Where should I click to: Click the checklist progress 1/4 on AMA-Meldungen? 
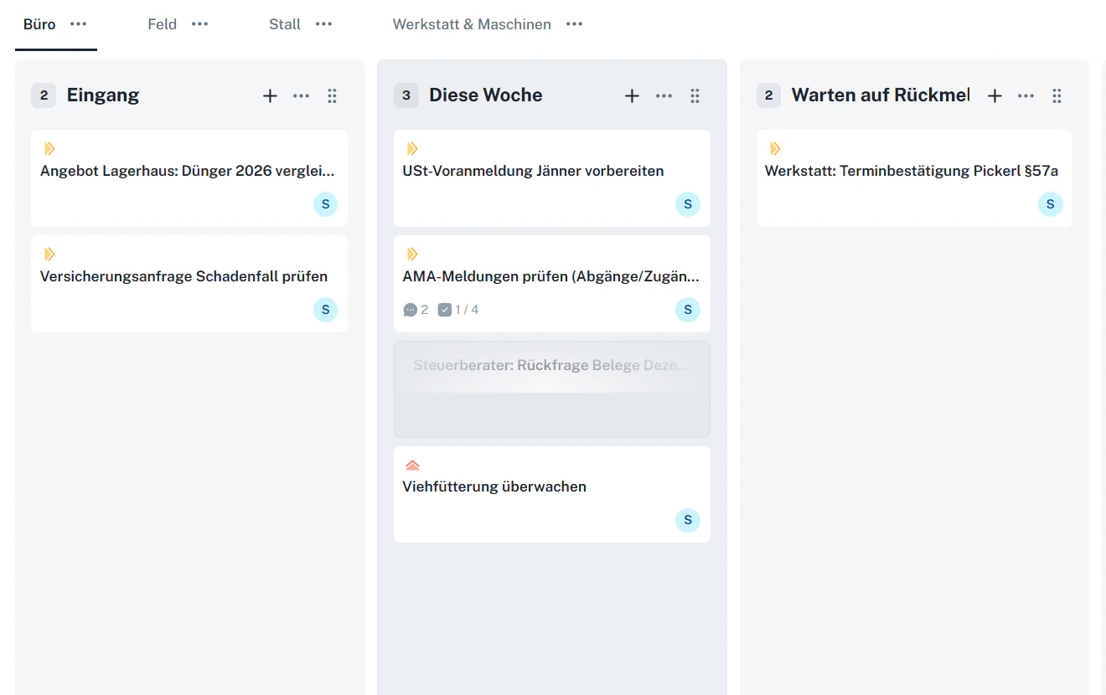click(x=459, y=309)
